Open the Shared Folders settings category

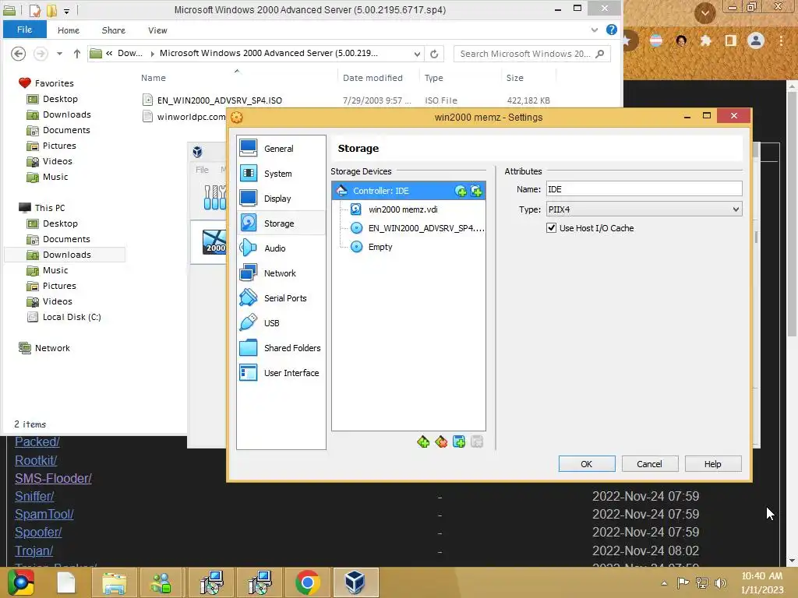281,348
